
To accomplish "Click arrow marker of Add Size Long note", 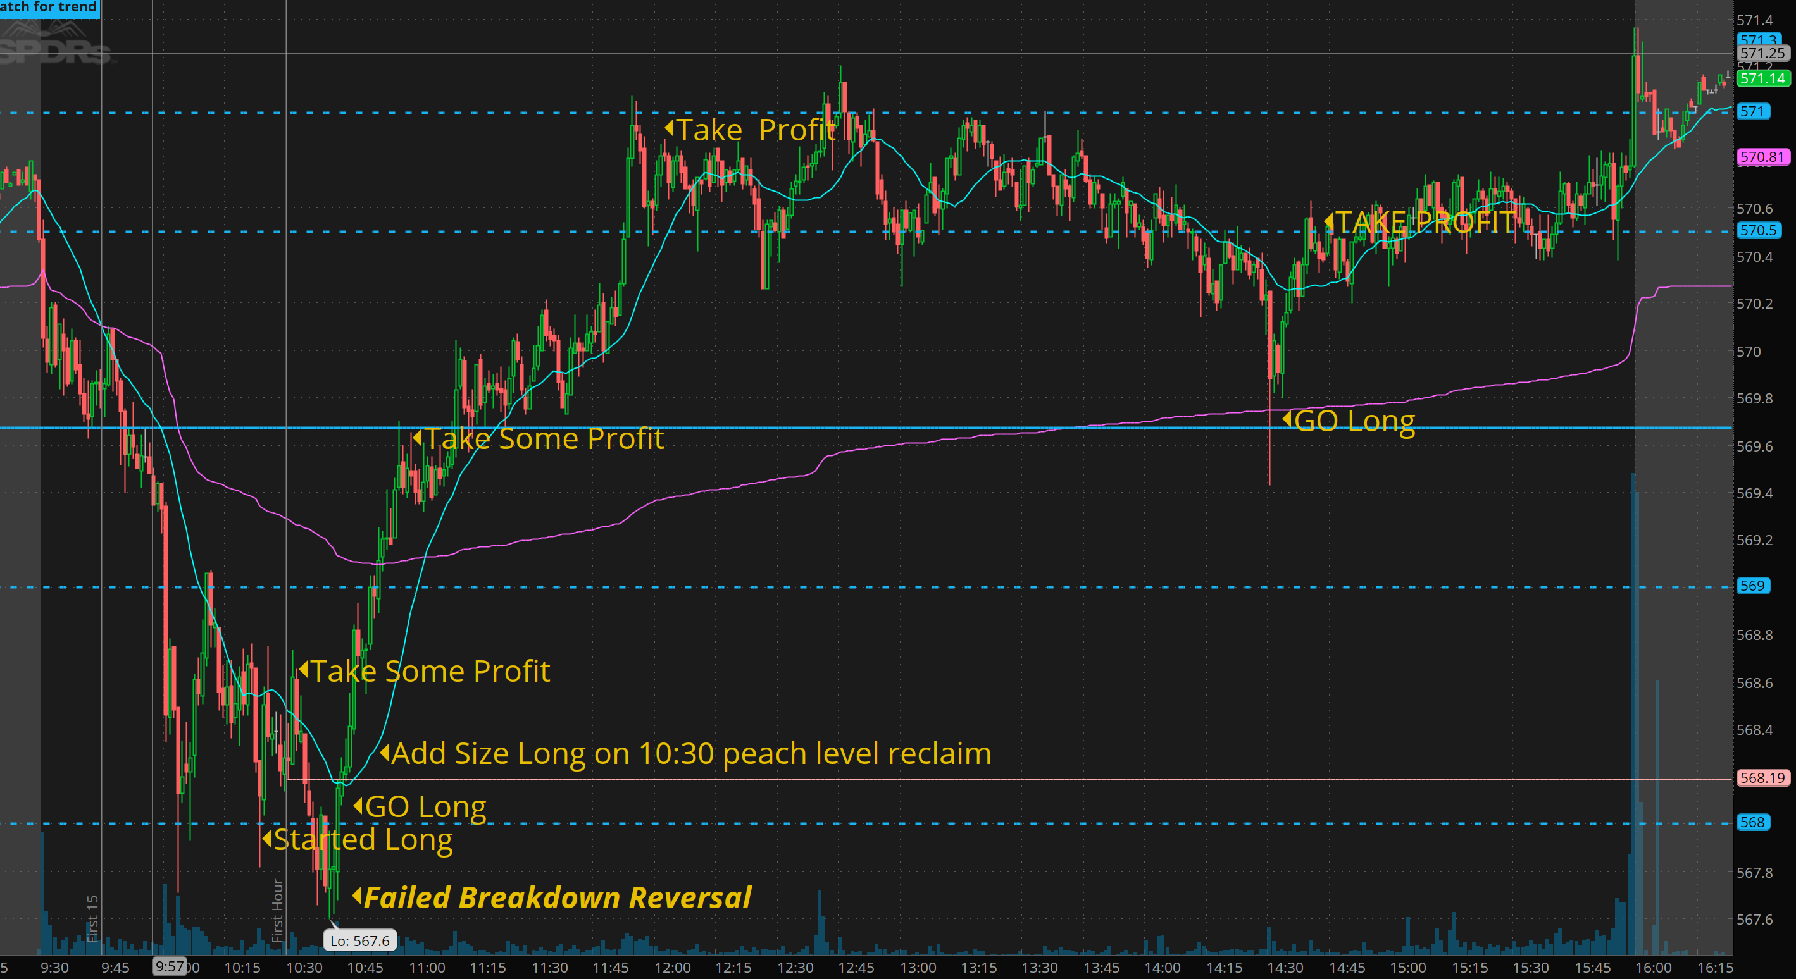I will [x=384, y=753].
